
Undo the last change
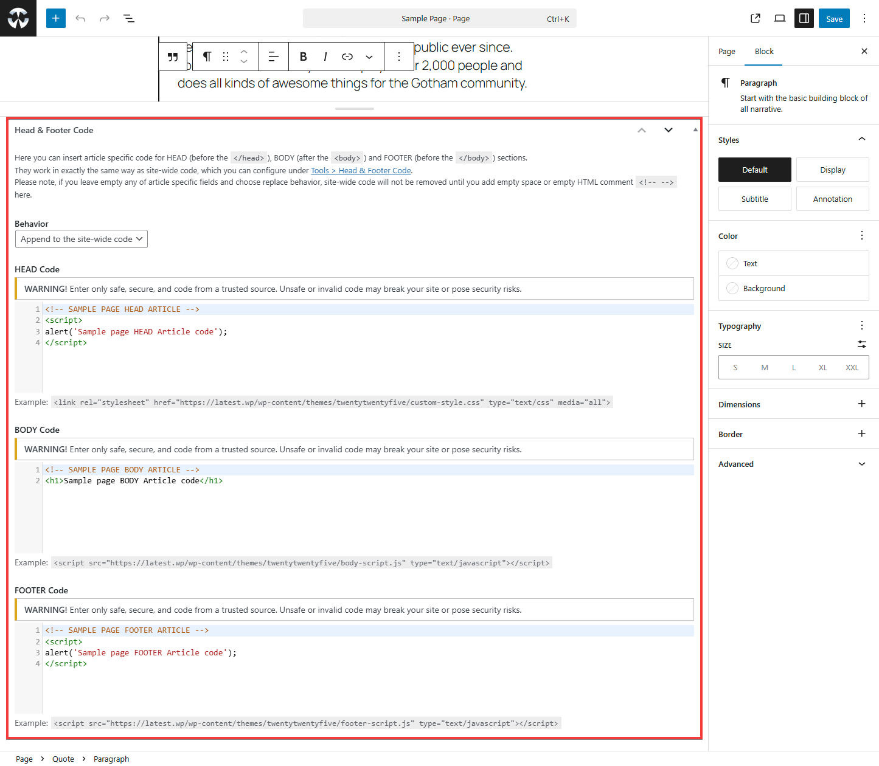[x=80, y=18]
